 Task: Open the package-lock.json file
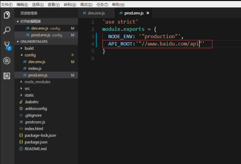click(46, 135)
